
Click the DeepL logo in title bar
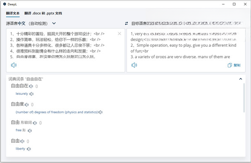(x=5, y=4)
